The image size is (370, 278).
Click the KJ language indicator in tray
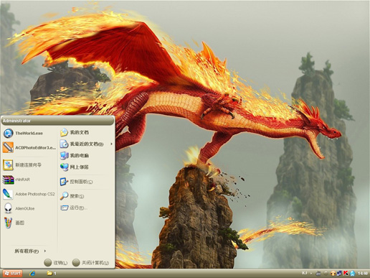305,273
